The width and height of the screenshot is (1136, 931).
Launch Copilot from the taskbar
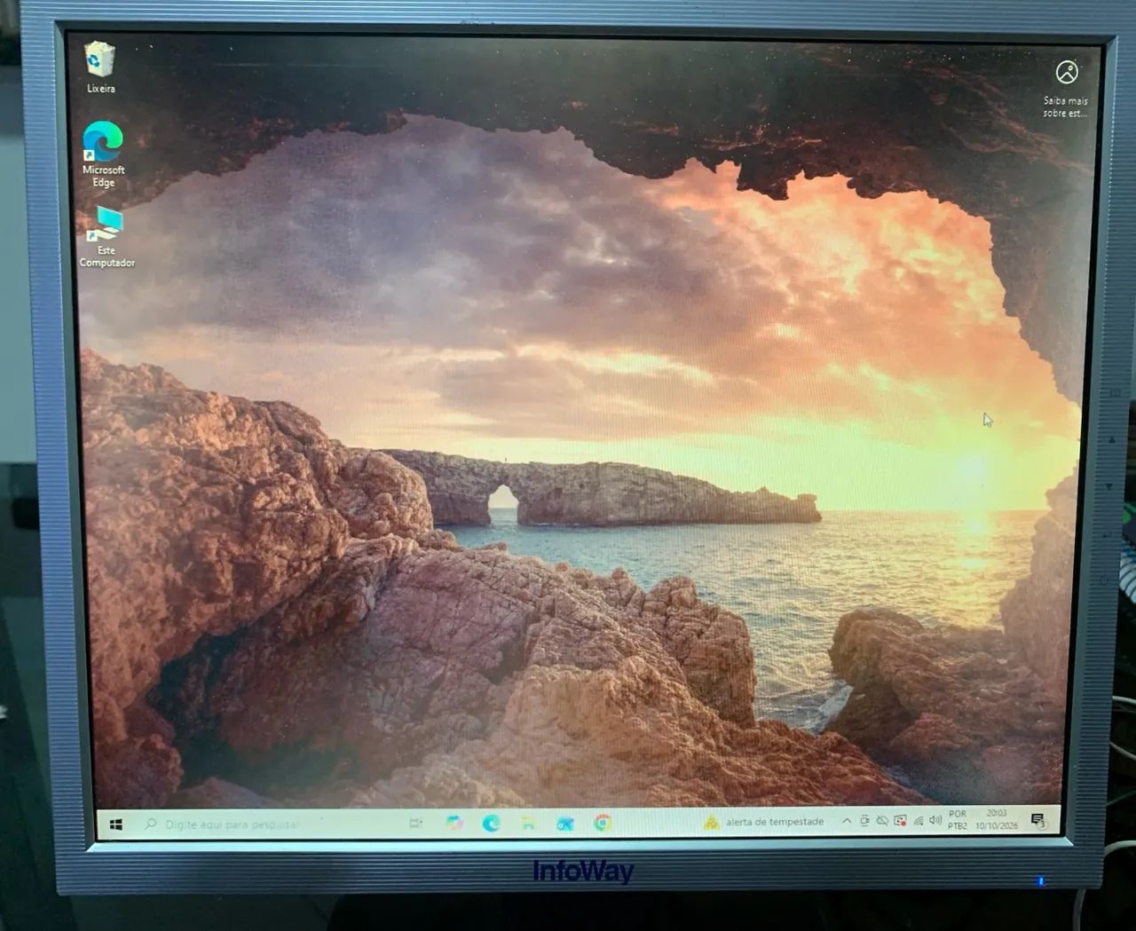click(454, 824)
